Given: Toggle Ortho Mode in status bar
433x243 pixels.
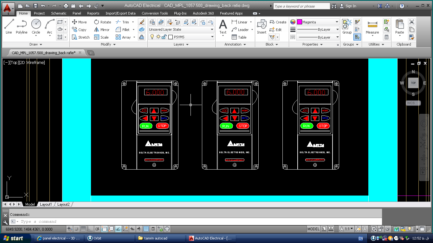Looking at the screenshot, I should (90, 229).
